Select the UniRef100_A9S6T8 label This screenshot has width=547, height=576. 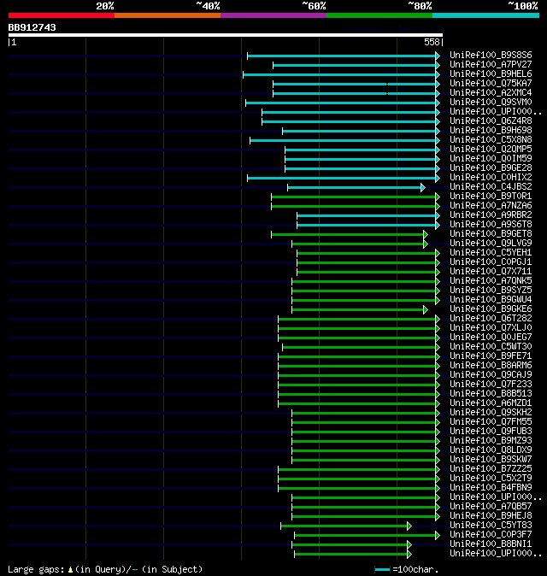pos(491,225)
